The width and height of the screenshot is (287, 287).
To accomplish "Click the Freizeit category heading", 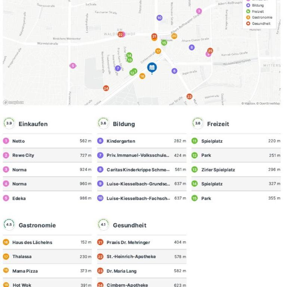I will click(x=218, y=124).
